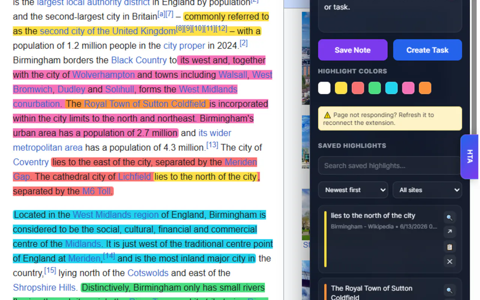Select the green highlight color
The height and width of the screenshot is (300, 480).
tap(375, 88)
